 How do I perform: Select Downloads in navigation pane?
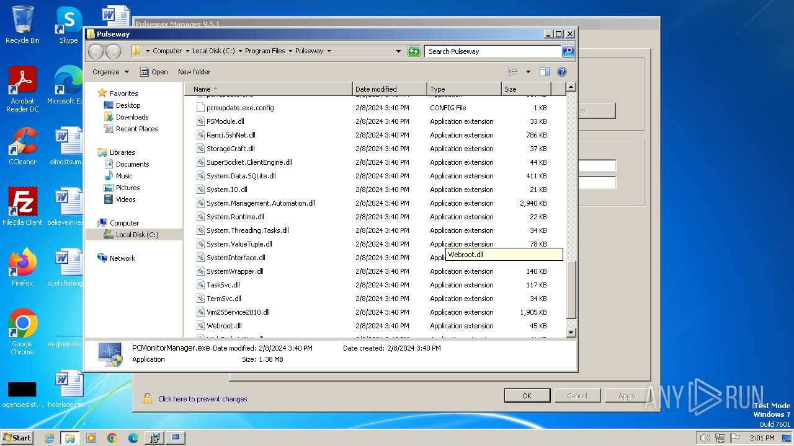pyautogui.click(x=132, y=117)
